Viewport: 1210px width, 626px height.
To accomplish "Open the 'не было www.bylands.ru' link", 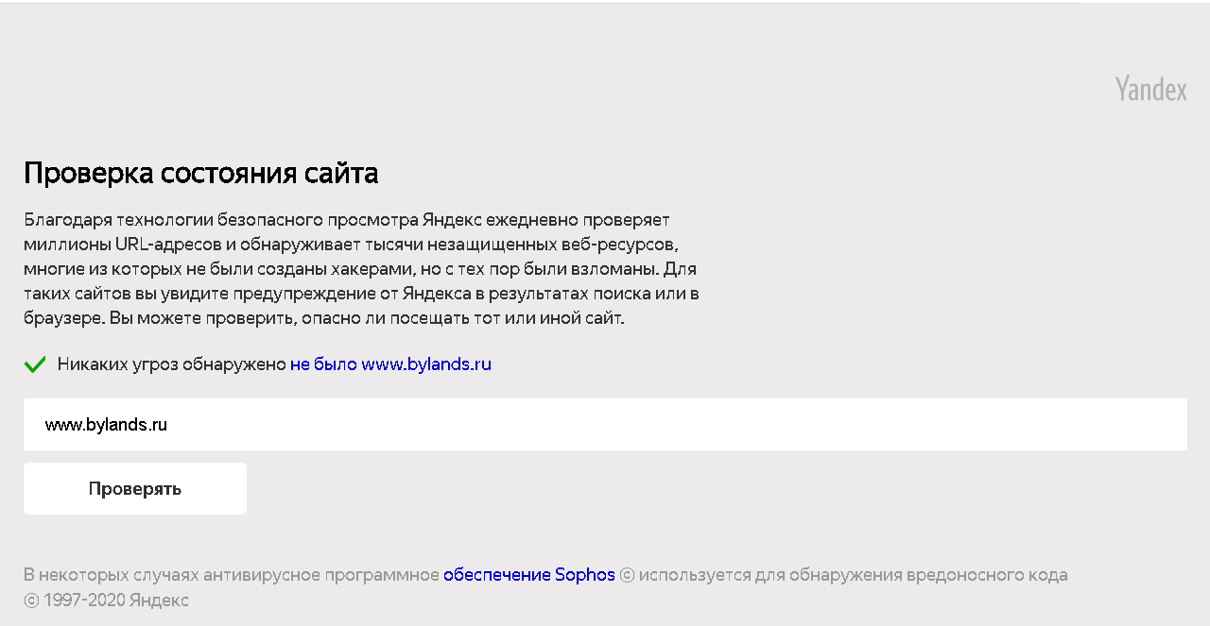I will point(390,364).
